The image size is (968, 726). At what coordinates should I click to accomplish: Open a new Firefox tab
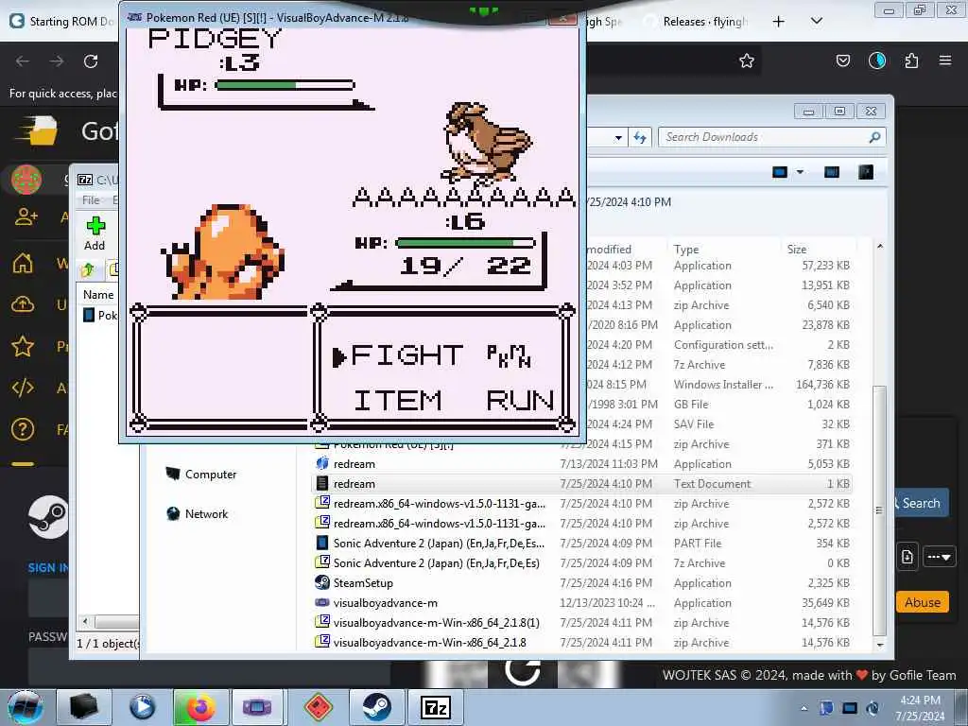(x=779, y=22)
